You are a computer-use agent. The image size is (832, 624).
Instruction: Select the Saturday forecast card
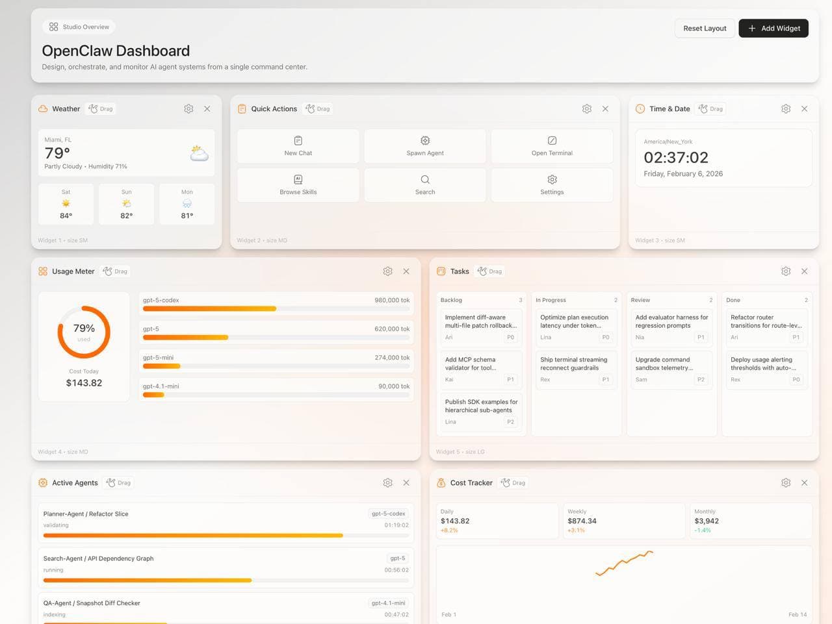tap(66, 204)
